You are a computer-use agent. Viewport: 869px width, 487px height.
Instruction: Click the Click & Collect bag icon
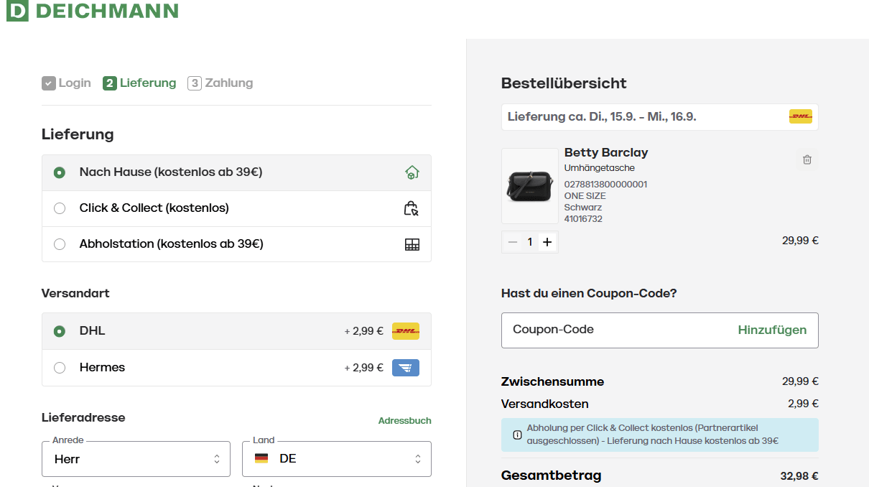point(412,208)
